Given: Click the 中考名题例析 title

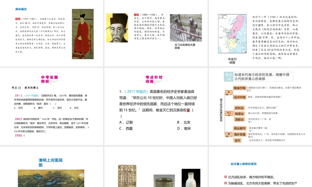Looking at the screenshot, I should [49, 79].
